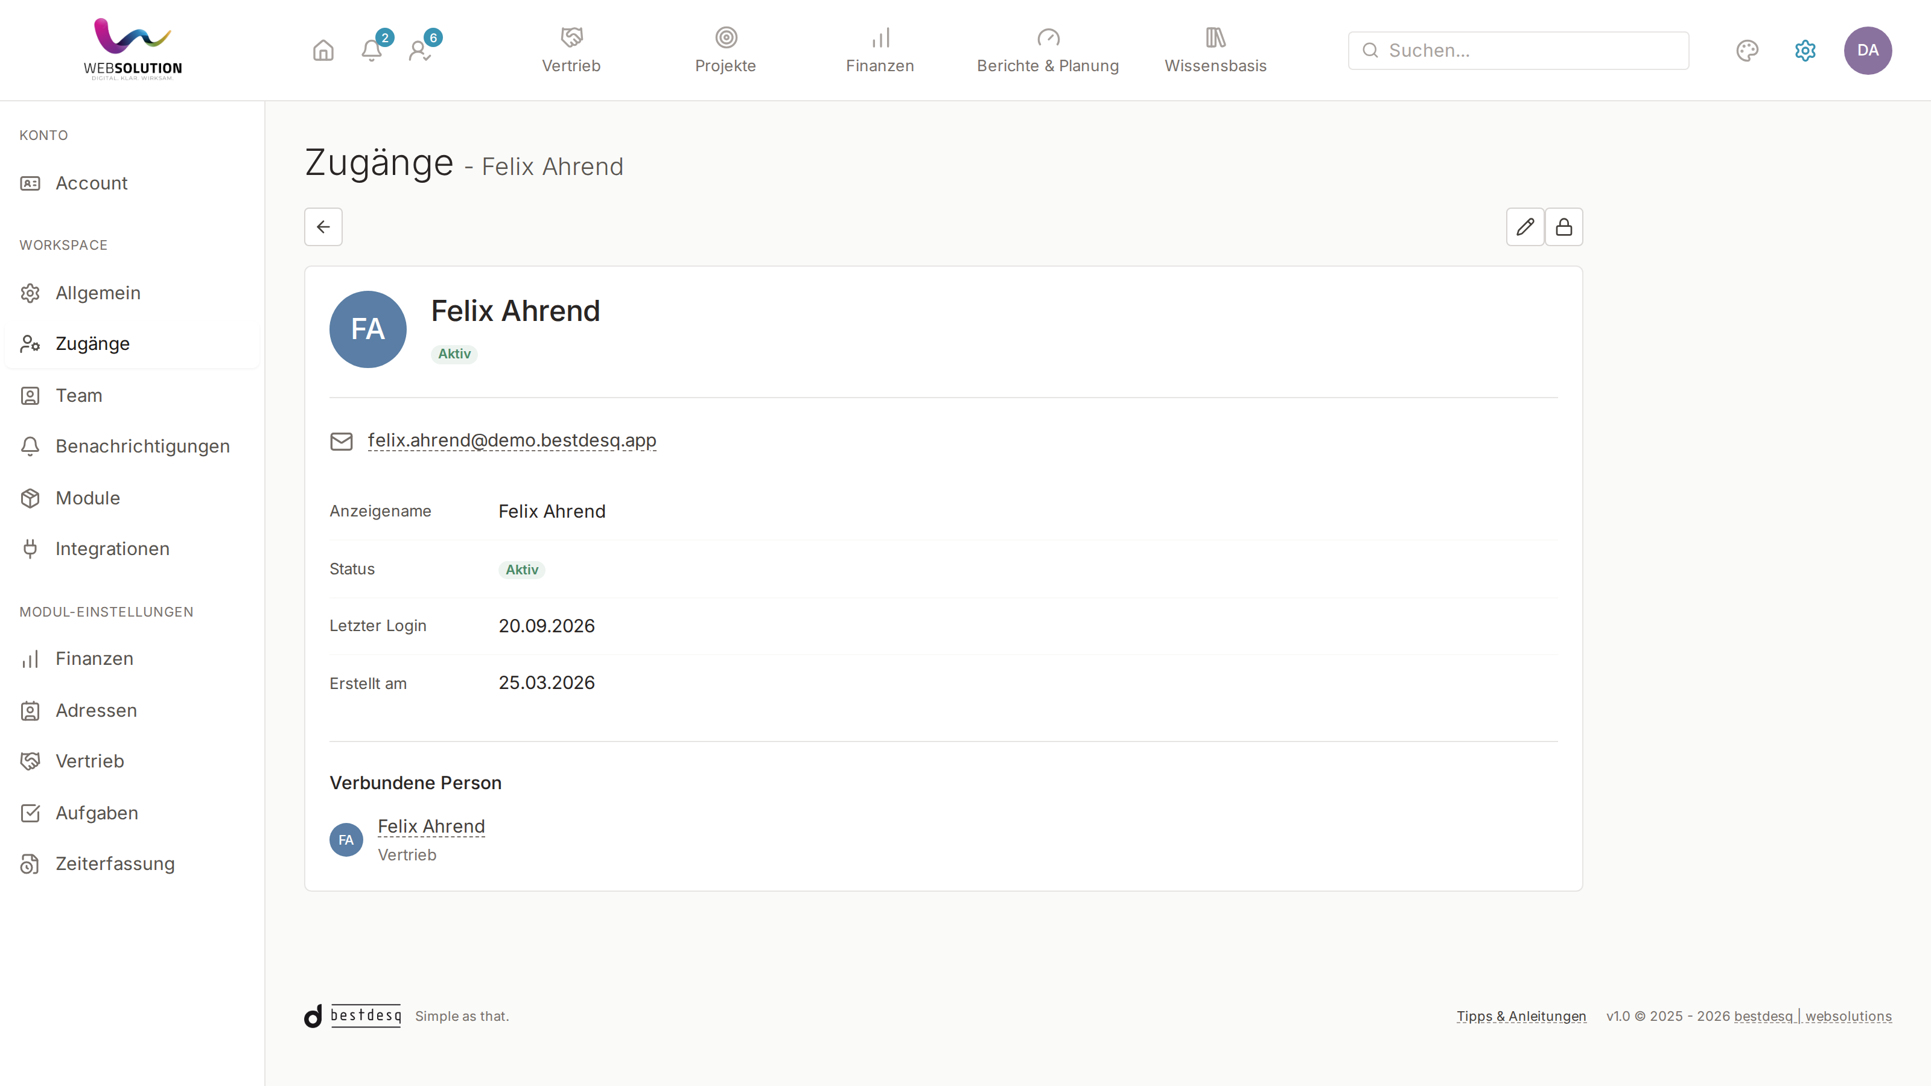Click the small FA avatar under Verbundene Person
The height and width of the screenshot is (1086, 1931).
346,839
